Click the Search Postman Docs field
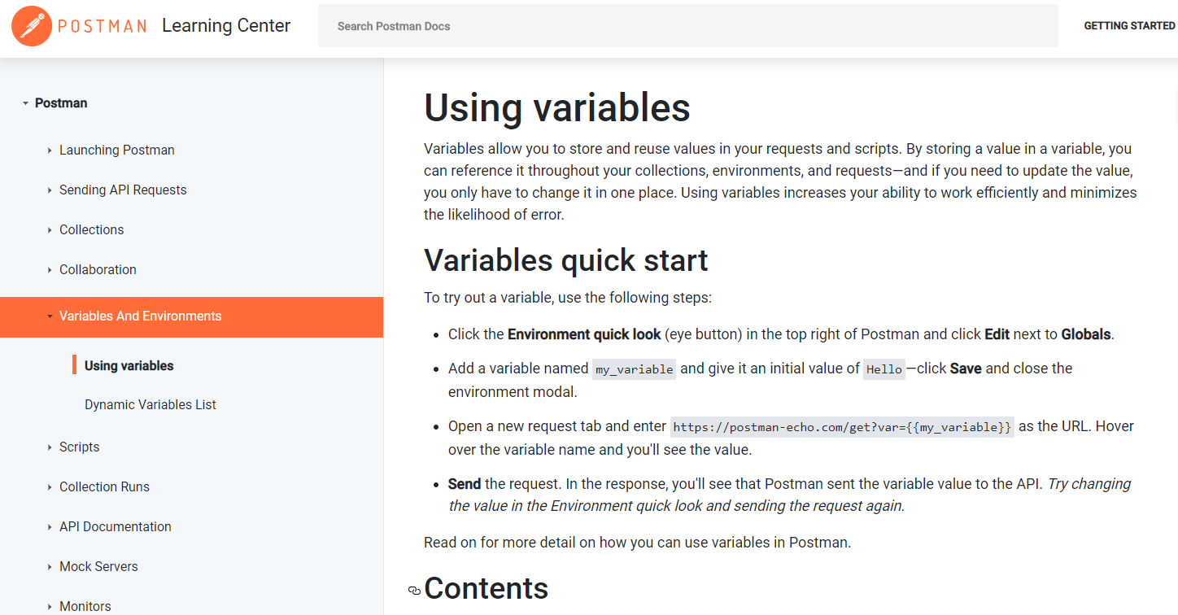1178x615 pixels. tap(687, 26)
